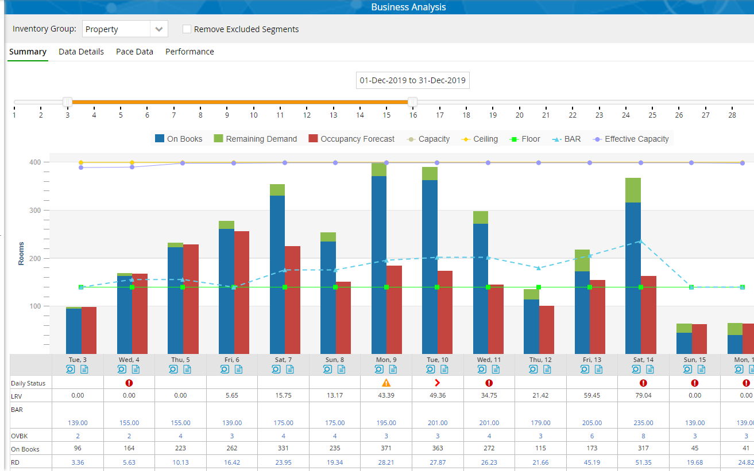Open the document icon under Fri, 13
Screen dimensions: 754x471
tap(598, 369)
